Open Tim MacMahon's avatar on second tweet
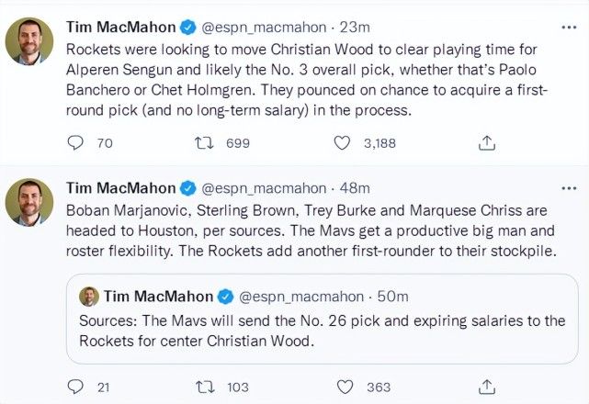This screenshot has height=404, width=589. click(x=28, y=203)
